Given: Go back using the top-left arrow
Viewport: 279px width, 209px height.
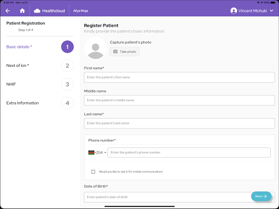Looking at the screenshot, I should pos(8,11).
